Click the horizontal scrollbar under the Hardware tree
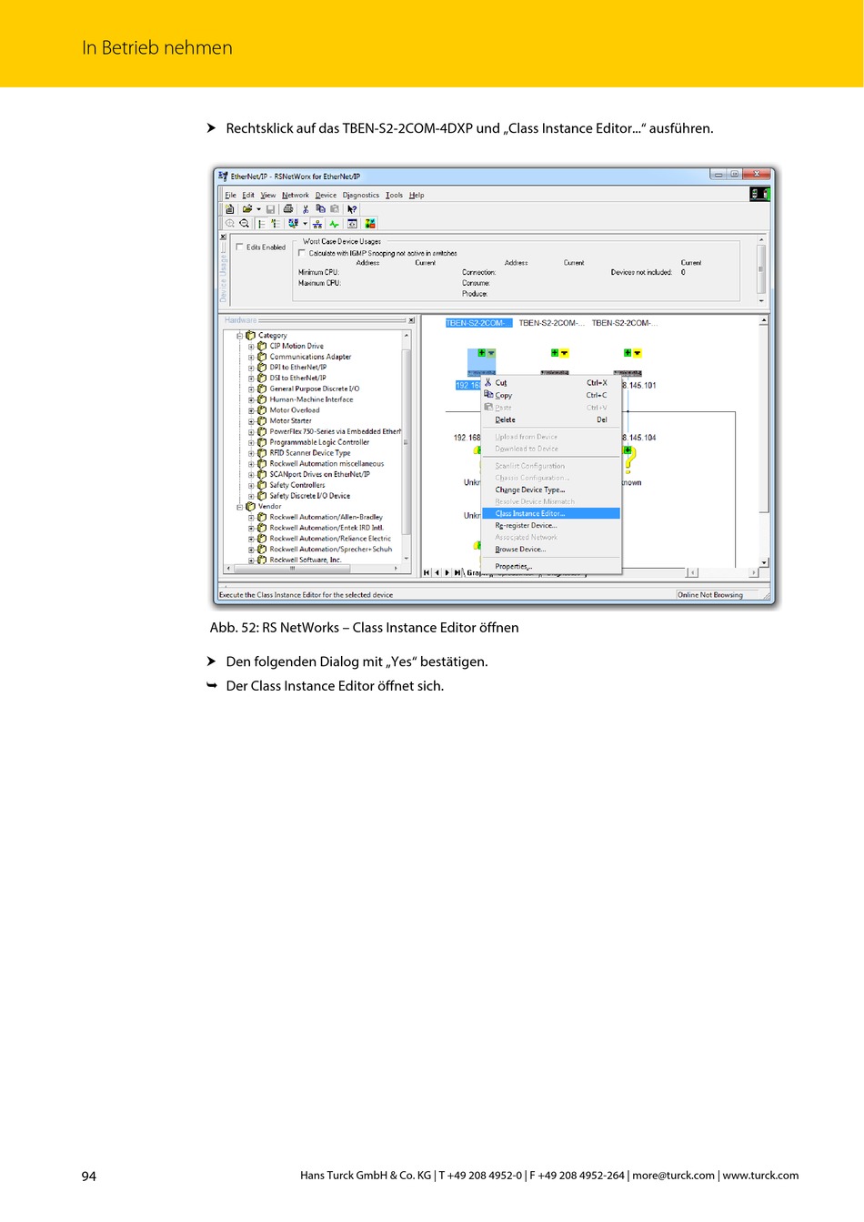Viewport: 864px width, 1222px height. coord(312,568)
